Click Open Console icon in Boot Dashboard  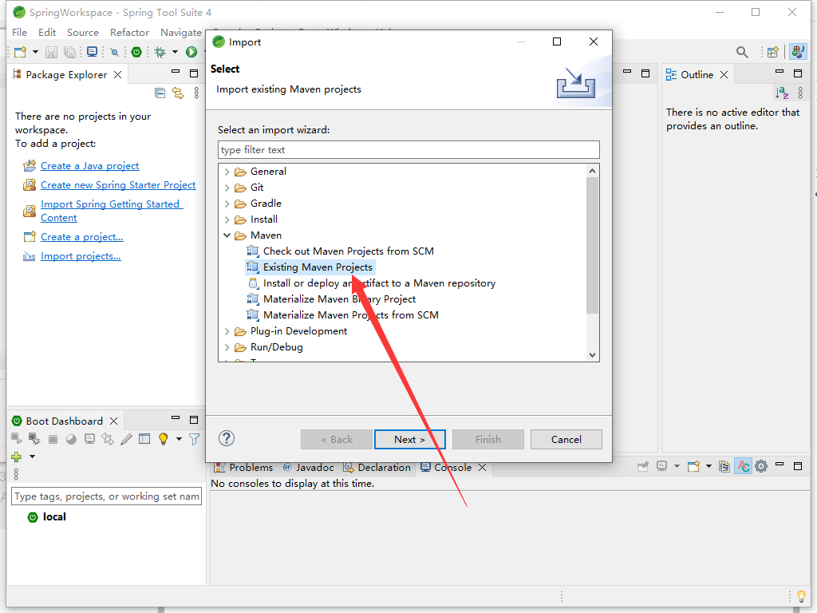pyautogui.click(x=89, y=439)
